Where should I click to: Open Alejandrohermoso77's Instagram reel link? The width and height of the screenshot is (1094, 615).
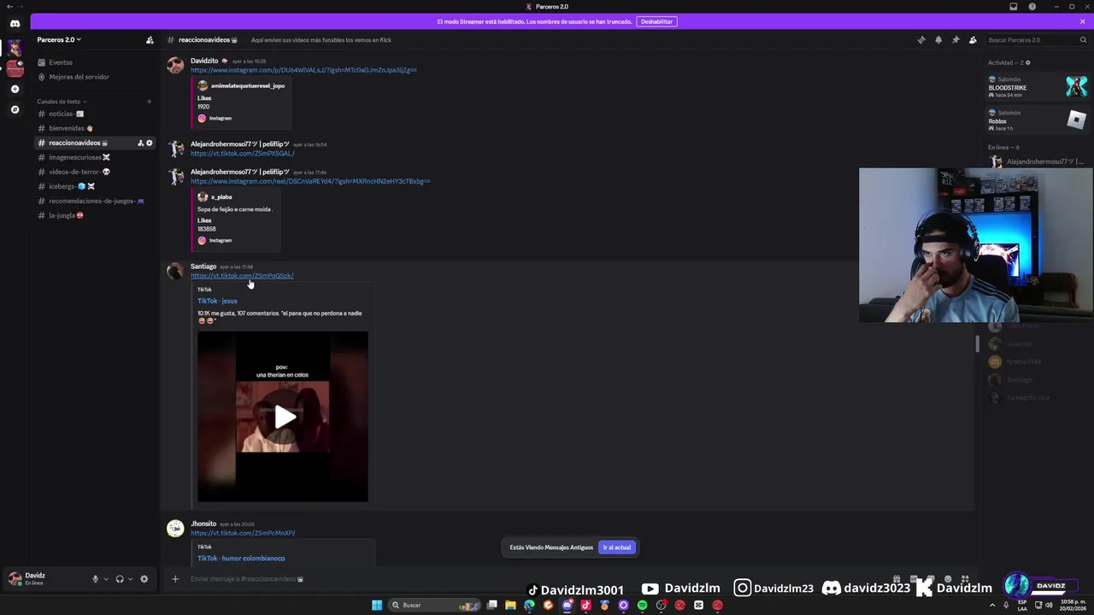[310, 181]
